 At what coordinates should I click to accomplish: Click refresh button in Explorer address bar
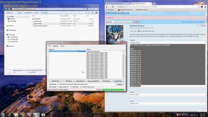click(x=86, y=9)
